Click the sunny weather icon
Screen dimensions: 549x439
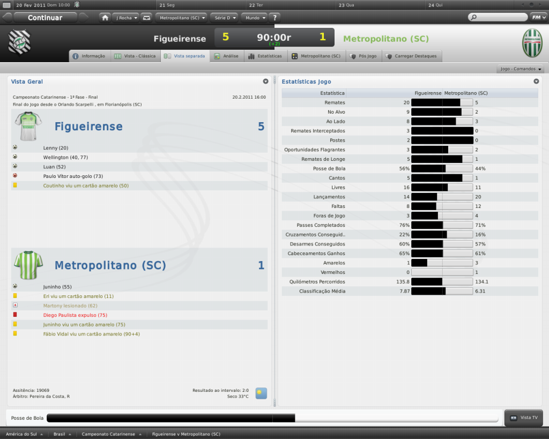pos(261,393)
